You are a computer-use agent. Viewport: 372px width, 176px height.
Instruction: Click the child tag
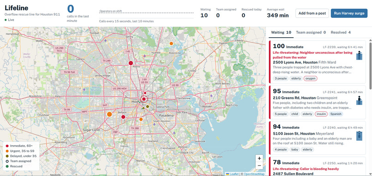point(294,114)
